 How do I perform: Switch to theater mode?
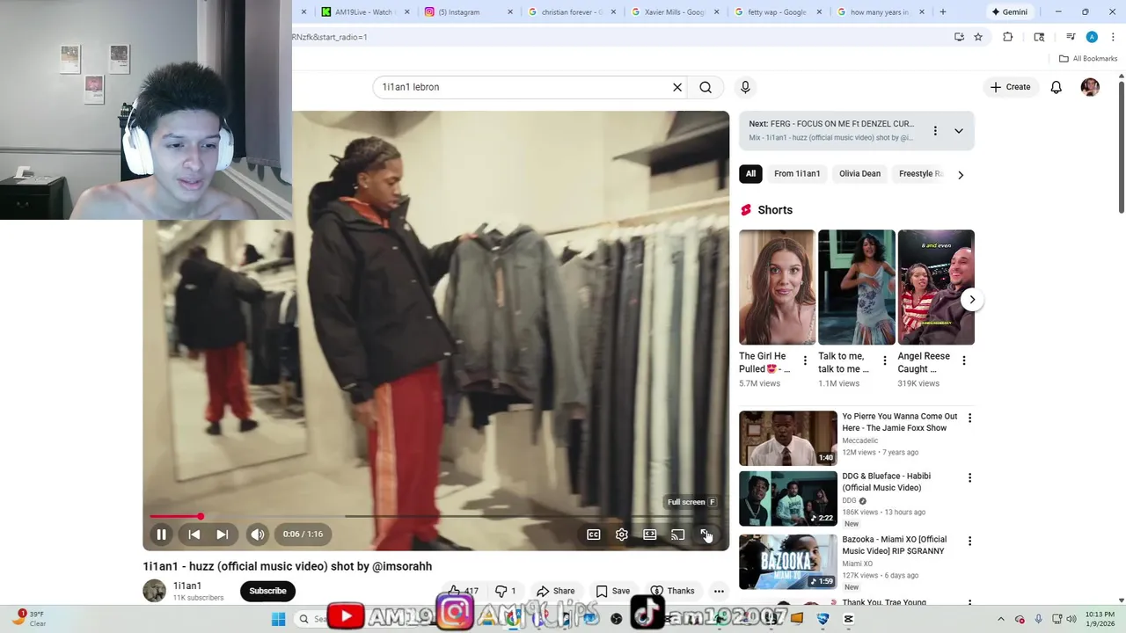[x=650, y=535]
